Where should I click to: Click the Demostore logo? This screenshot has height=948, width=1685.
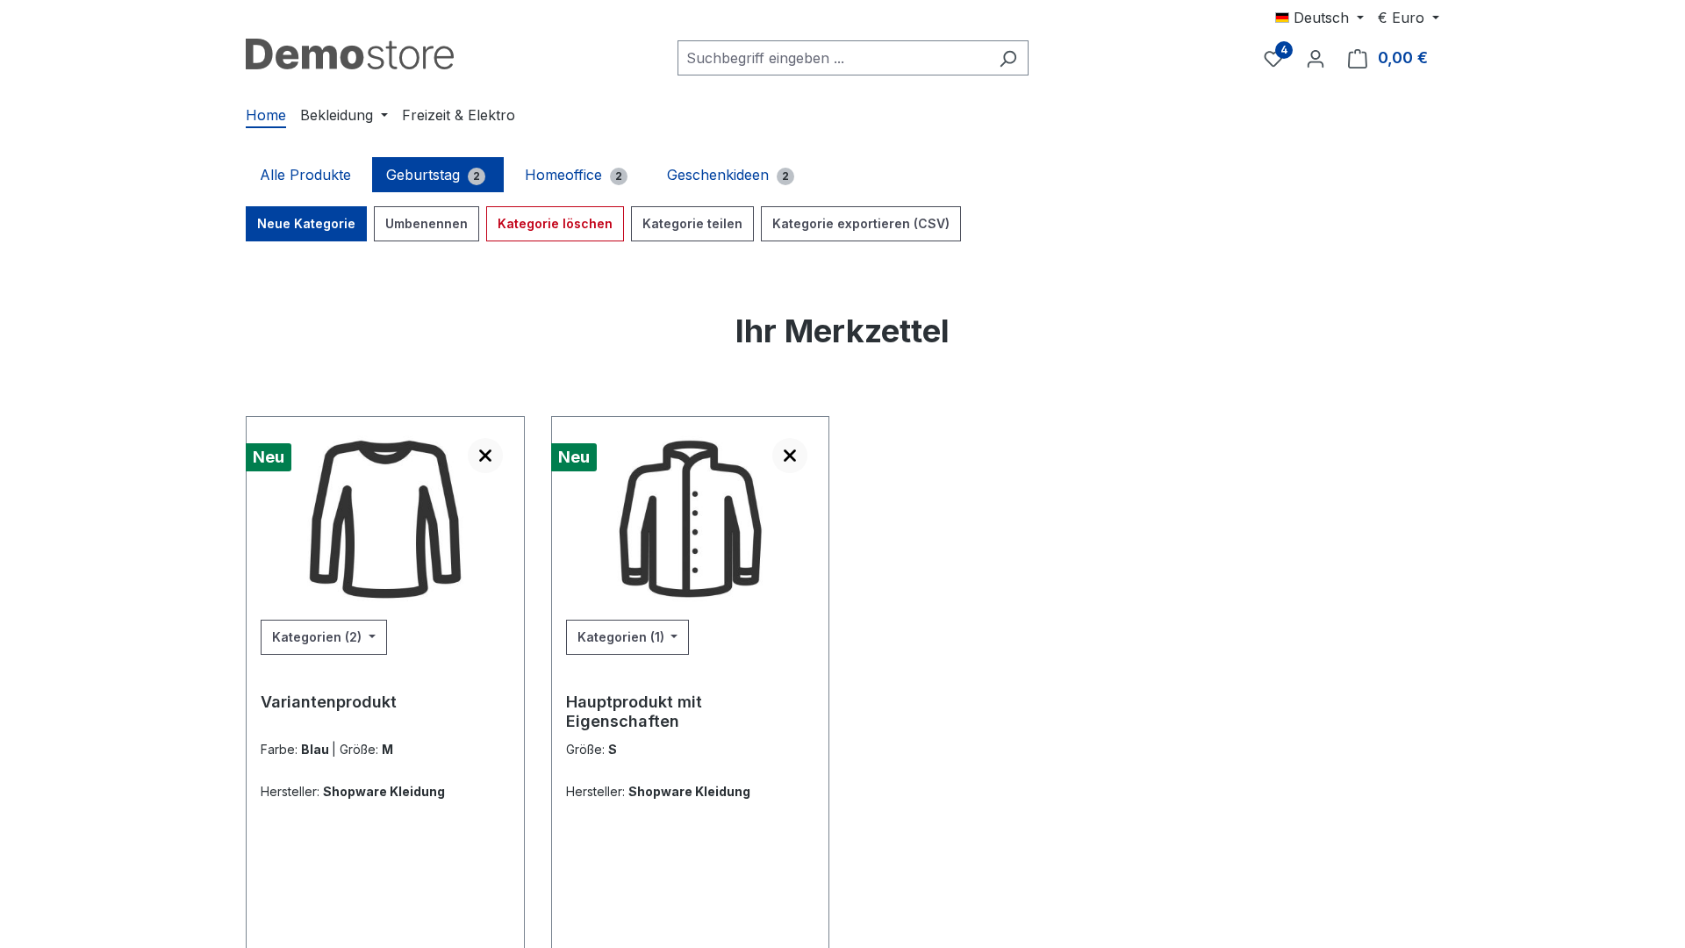point(349,54)
